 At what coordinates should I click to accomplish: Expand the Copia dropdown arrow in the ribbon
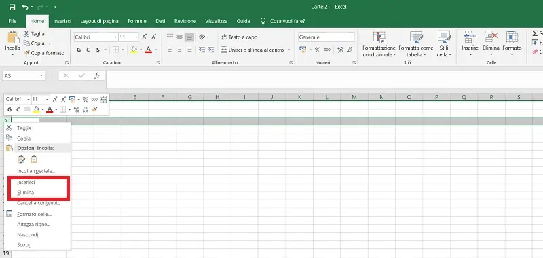[49, 43]
